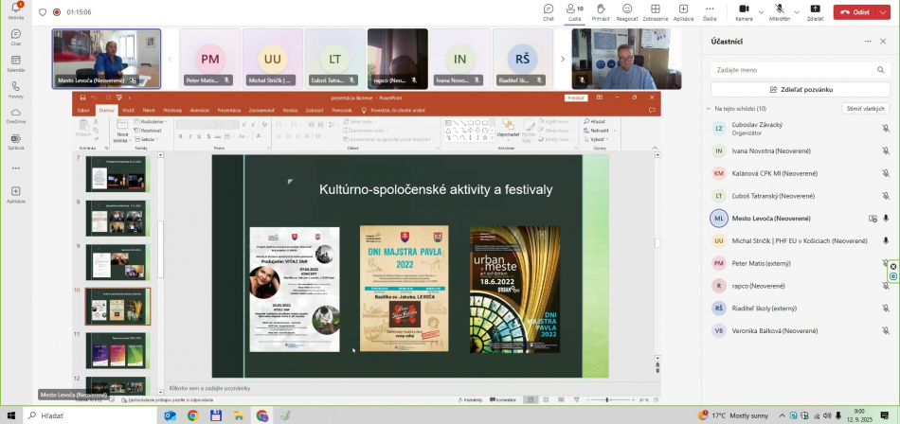Toggle the Mikrofón mute button

tap(779, 10)
